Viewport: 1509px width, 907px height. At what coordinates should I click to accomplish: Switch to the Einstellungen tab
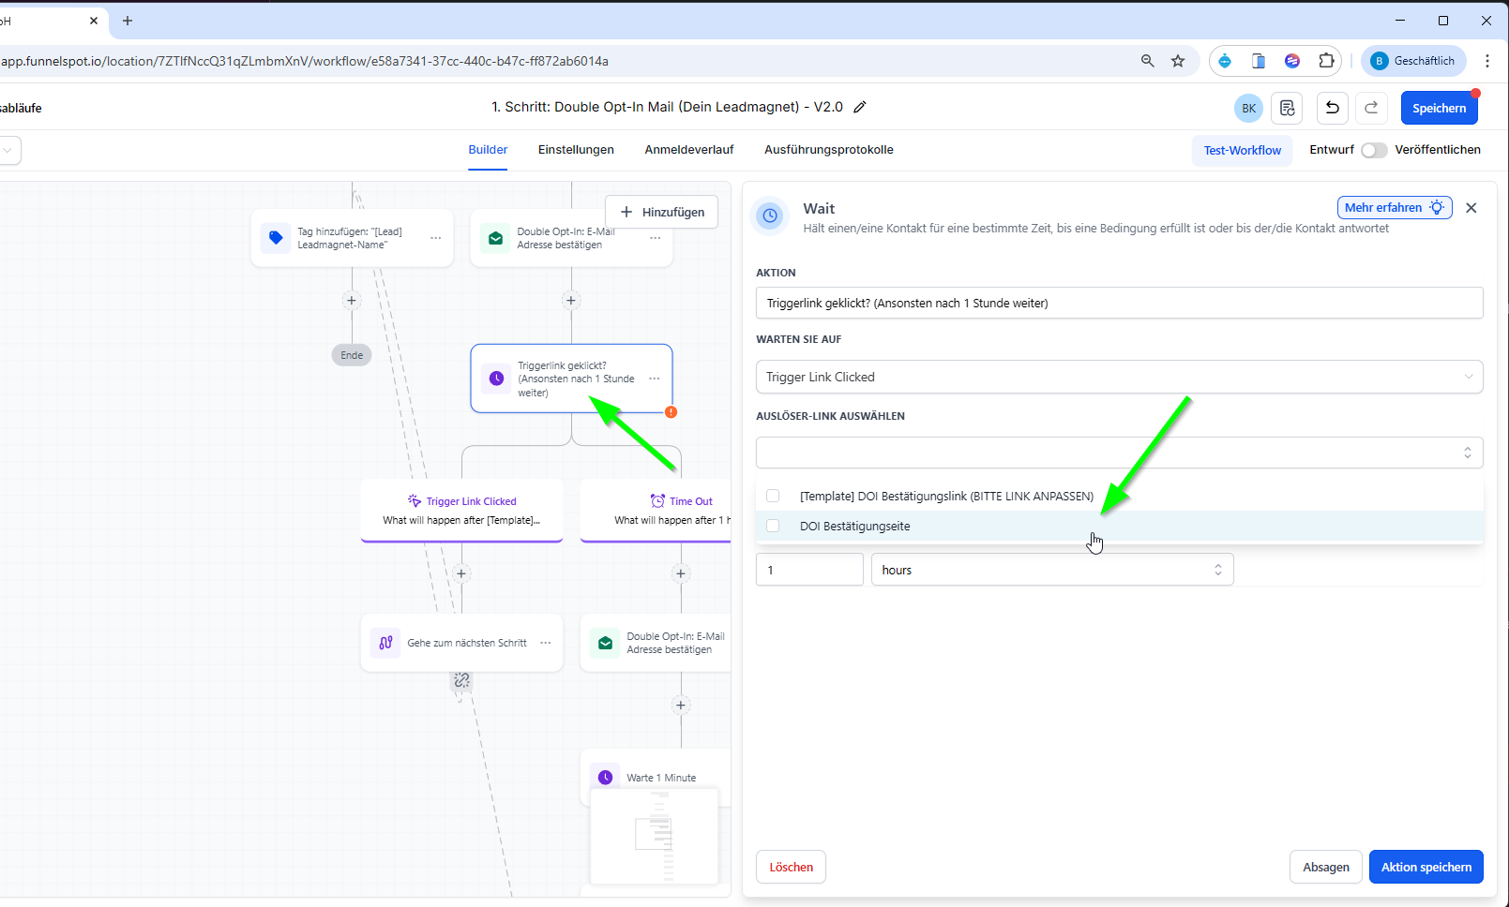[x=576, y=150]
